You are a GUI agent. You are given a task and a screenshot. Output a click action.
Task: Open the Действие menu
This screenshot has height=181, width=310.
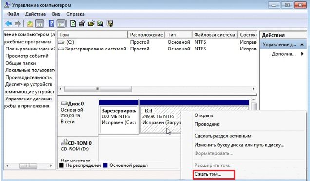point(36,14)
